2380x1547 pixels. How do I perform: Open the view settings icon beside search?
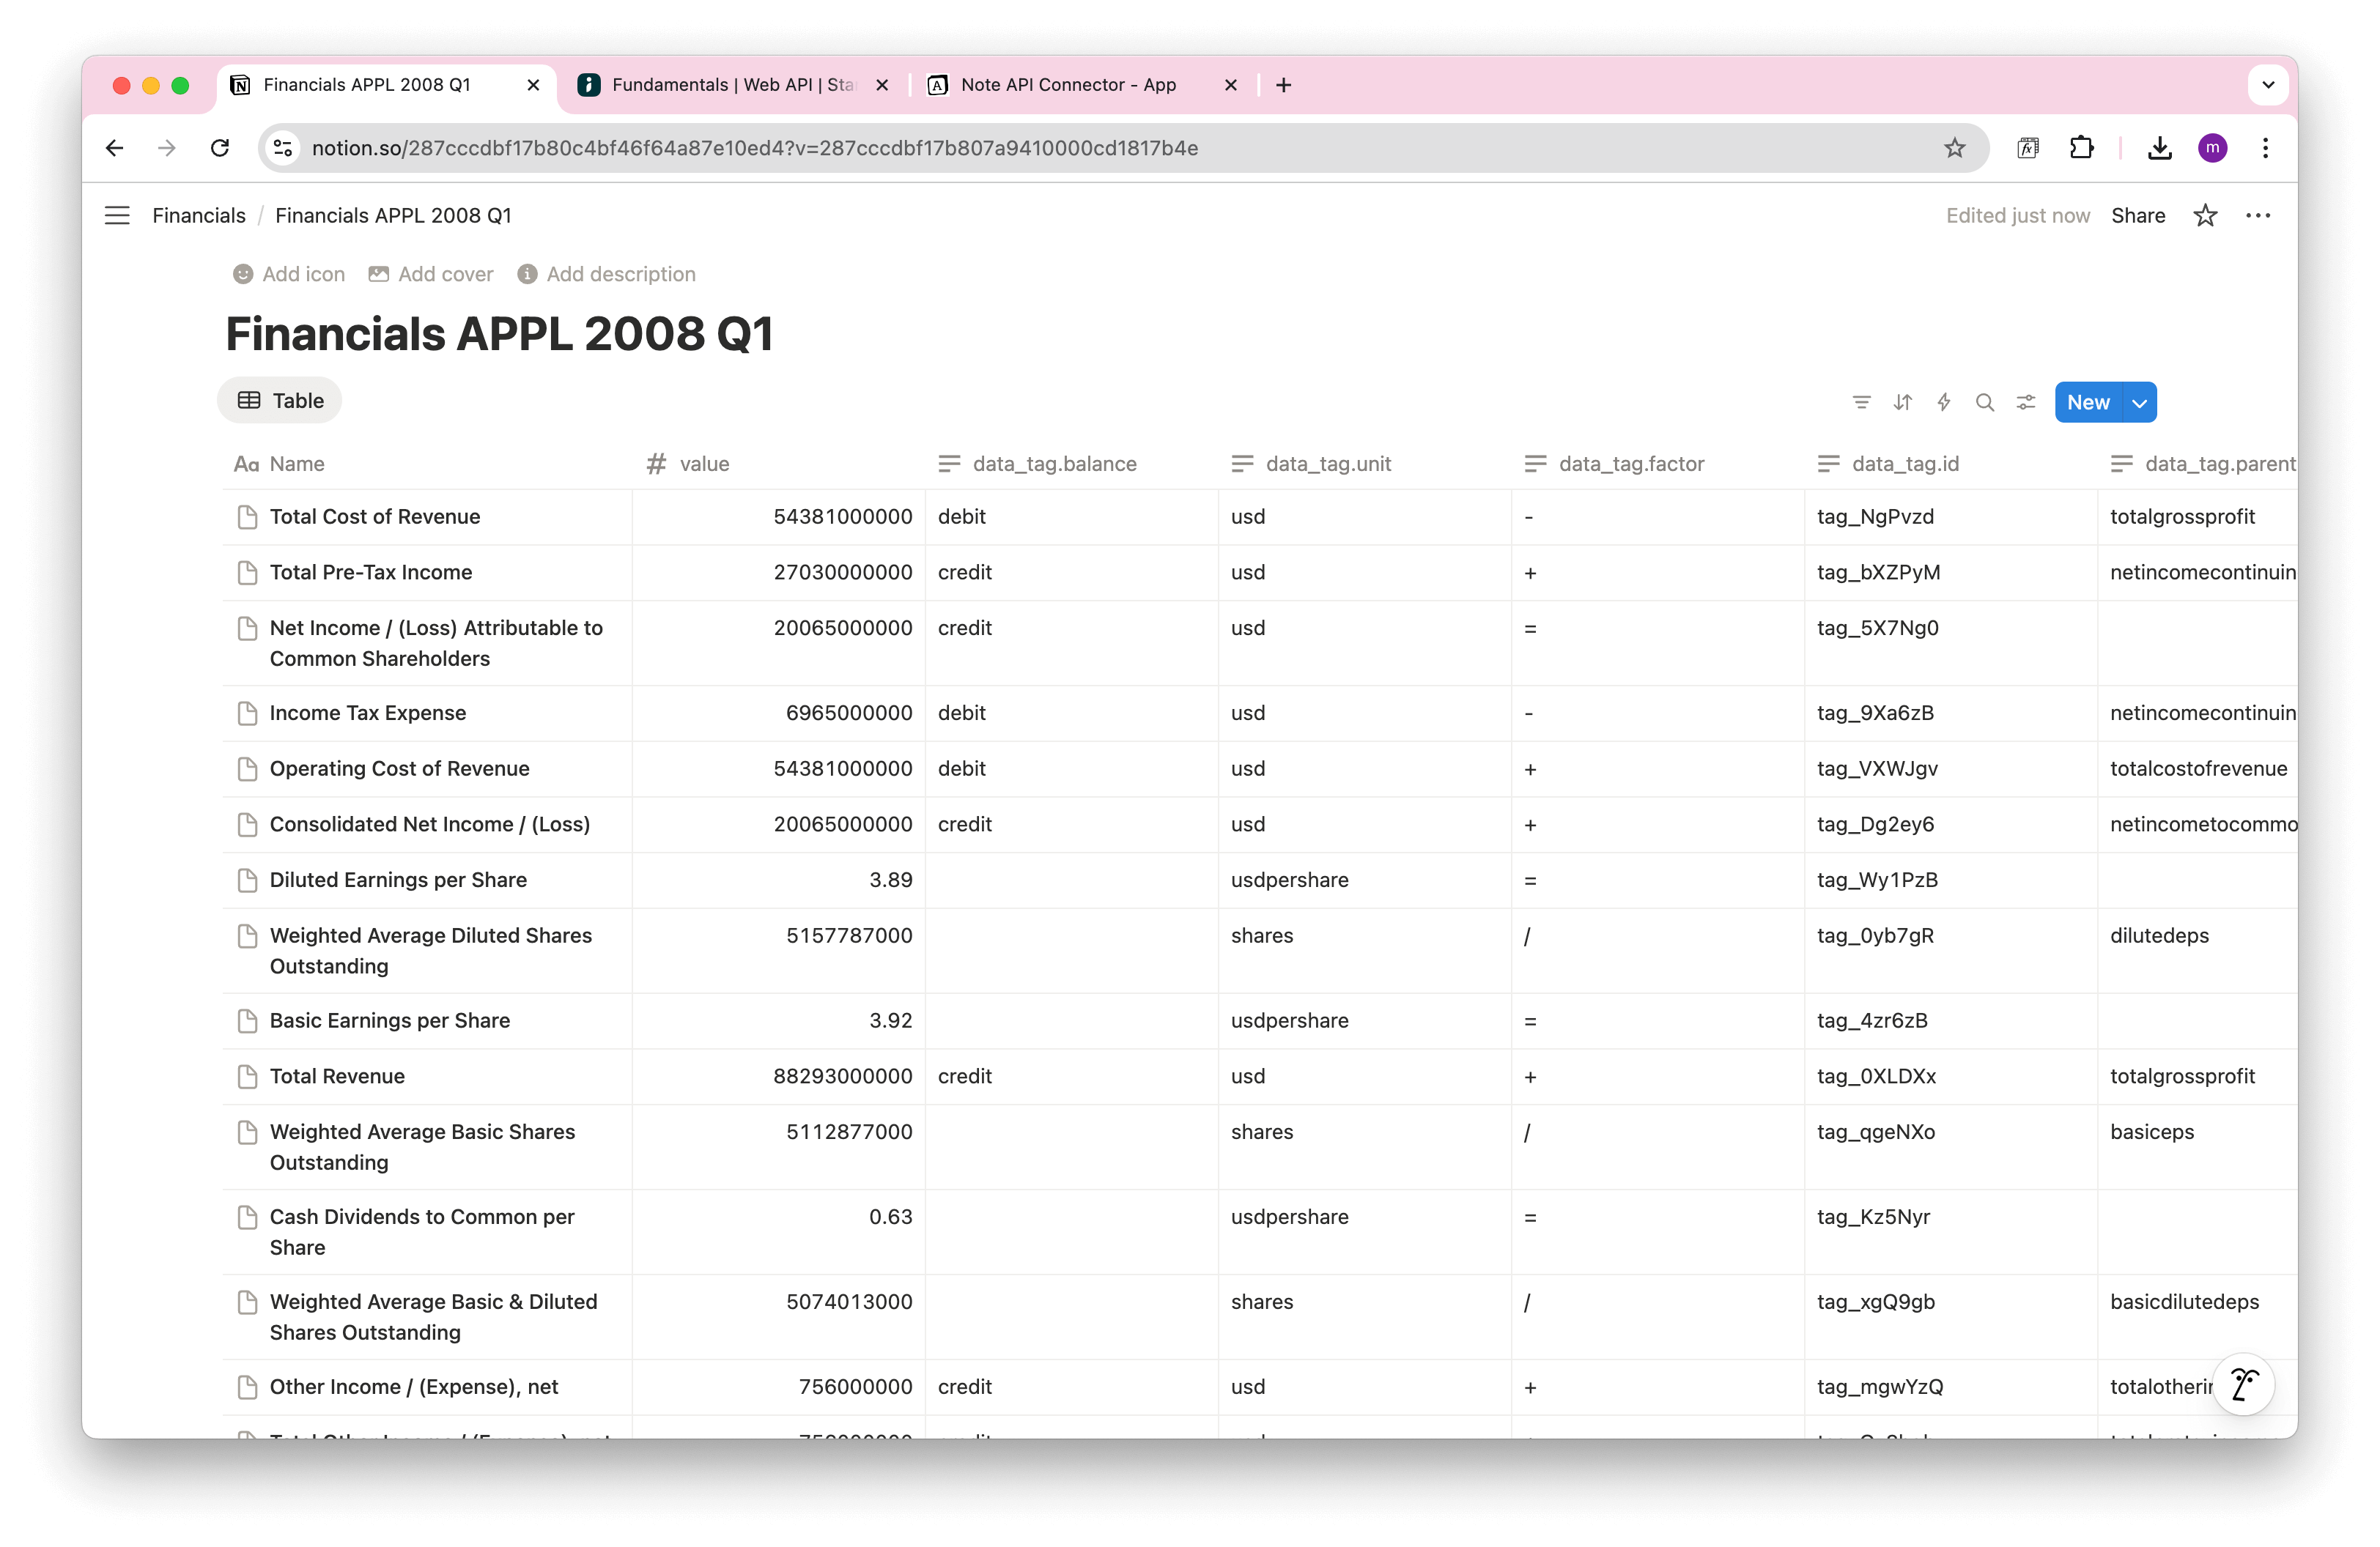point(2026,401)
